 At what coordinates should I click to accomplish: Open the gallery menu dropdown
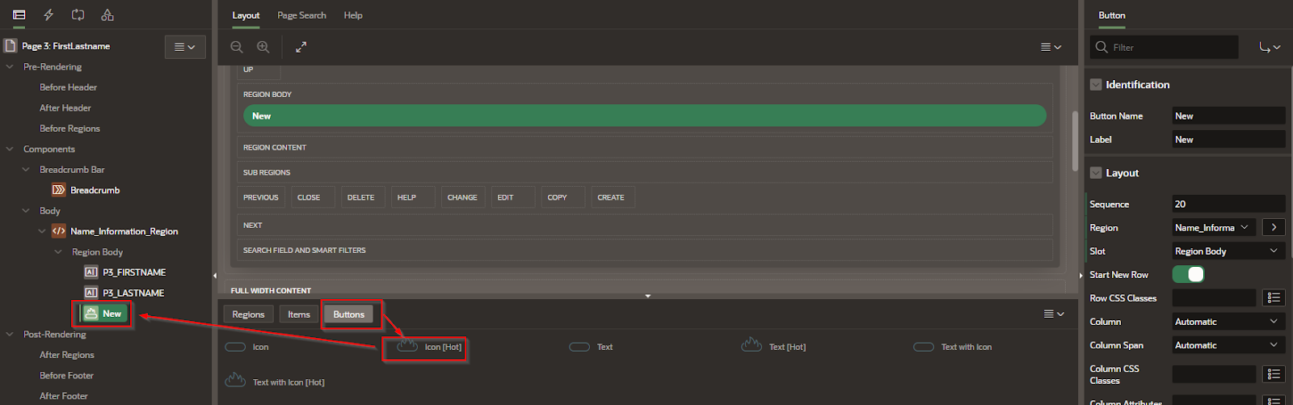coord(1054,314)
